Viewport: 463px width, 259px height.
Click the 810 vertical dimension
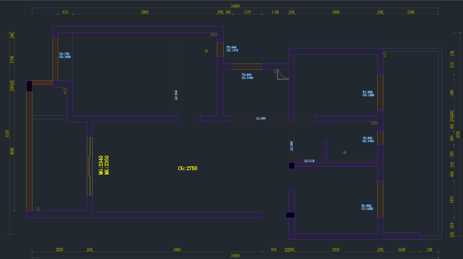pos(452,65)
